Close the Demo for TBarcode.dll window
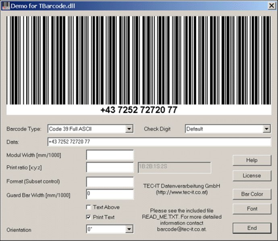This screenshot has height=241, width=278. (272, 6)
